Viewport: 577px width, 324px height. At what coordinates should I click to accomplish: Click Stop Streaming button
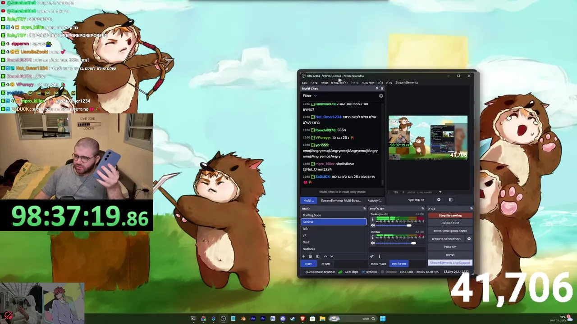(450, 216)
